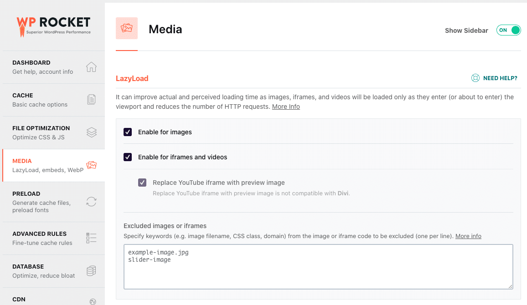Viewport: 527px width, 305px height.
Task: Click the Advanced Rules list icon
Action: coord(91,238)
